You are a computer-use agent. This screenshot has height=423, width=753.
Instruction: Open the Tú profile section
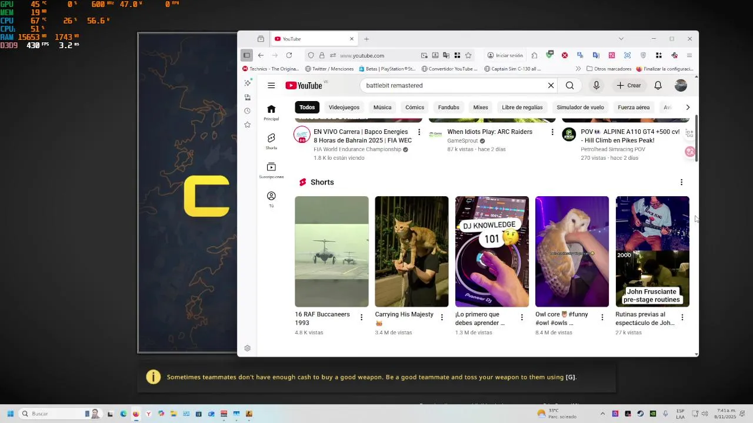click(x=271, y=199)
